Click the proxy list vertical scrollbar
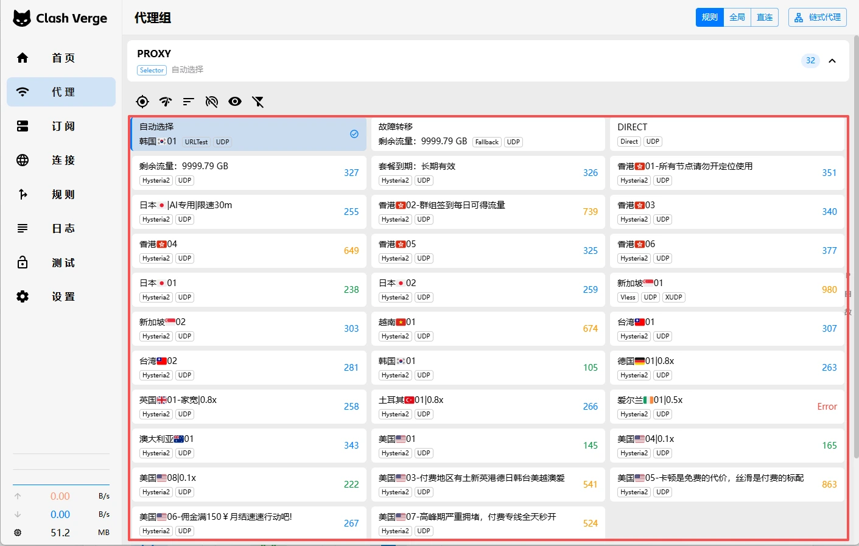Image resolution: width=859 pixels, height=546 pixels. 856,247
